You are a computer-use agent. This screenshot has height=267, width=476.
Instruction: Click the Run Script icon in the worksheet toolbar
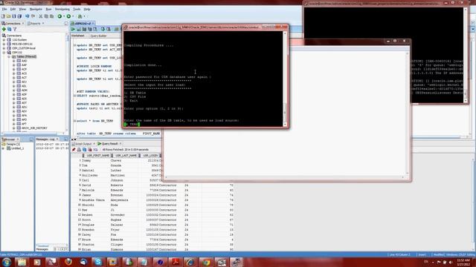79,30
